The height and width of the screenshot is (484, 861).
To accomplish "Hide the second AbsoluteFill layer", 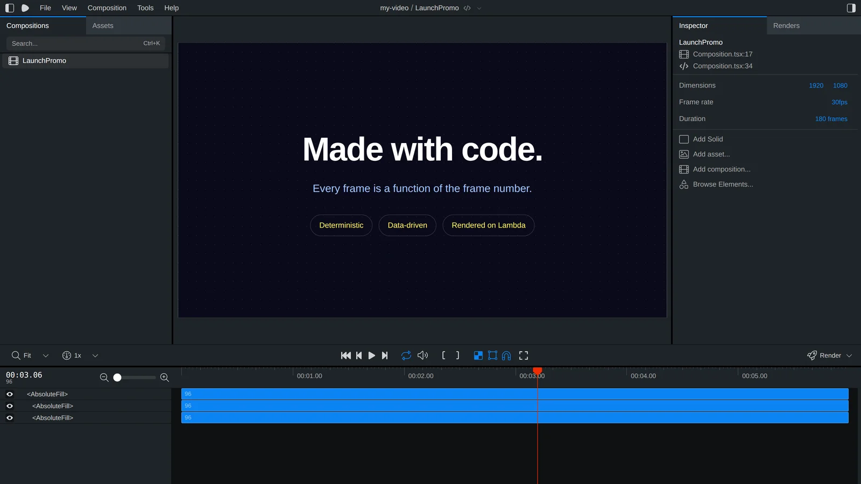I will click(x=10, y=406).
